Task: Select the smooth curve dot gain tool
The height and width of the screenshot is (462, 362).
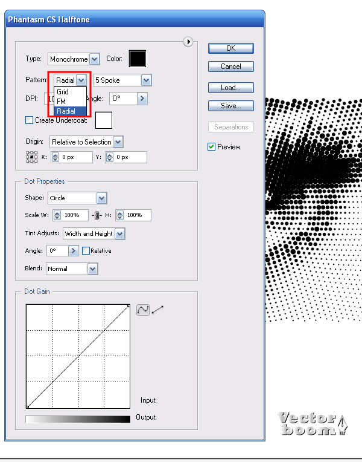Action: (143, 310)
